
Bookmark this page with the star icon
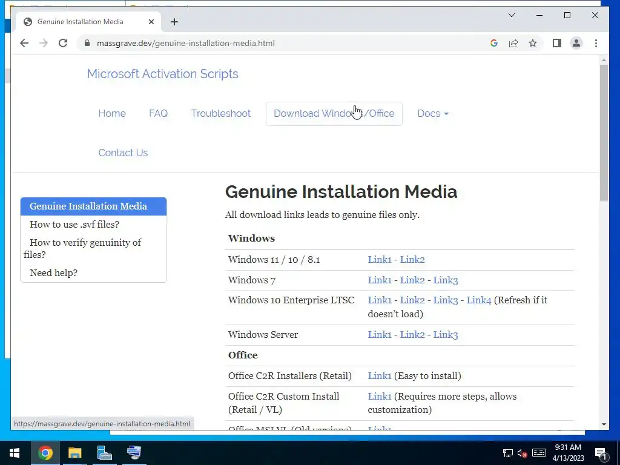click(533, 43)
